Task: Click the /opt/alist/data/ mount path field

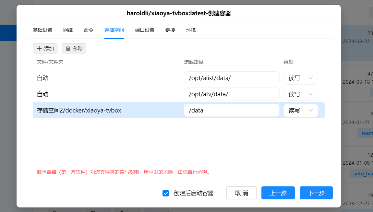Action: [x=232, y=78]
